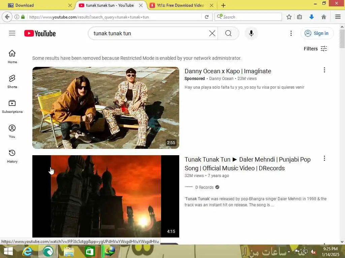Close the Yt1z tab
Screen dimensions: 345x258
coord(212,5)
